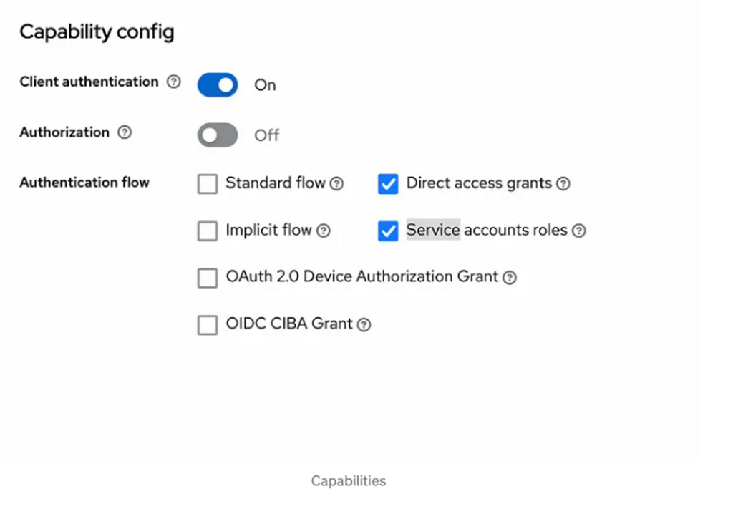Click the help icon beside Direct access grants

click(x=564, y=183)
